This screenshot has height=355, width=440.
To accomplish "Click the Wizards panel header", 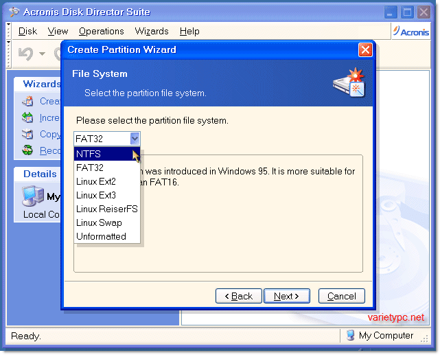I will click(x=38, y=84).
